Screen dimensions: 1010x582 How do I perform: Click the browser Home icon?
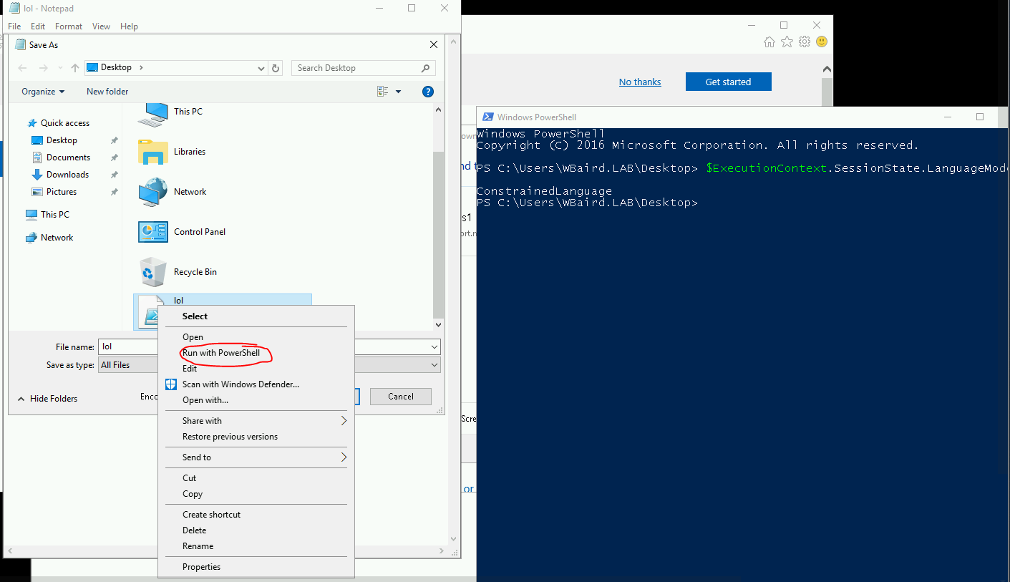(769, 42)
